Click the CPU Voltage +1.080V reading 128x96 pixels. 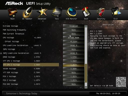point(38,38)
